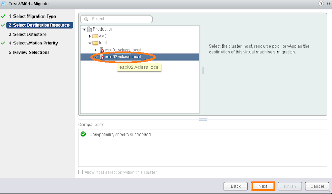Click the vertical pane splitter handle
Viewport: 332px width, 194px height.
pos(203,70)
